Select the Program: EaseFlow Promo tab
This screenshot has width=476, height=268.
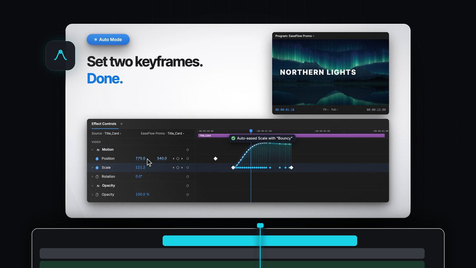pyautogui.click(x=293, y=36)
